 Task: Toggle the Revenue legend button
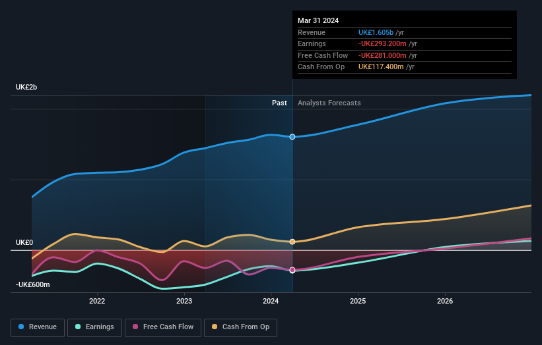(x=38, y=327)
